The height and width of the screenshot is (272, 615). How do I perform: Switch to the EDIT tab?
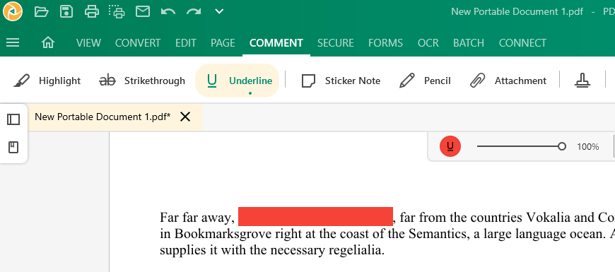[186, 42]
